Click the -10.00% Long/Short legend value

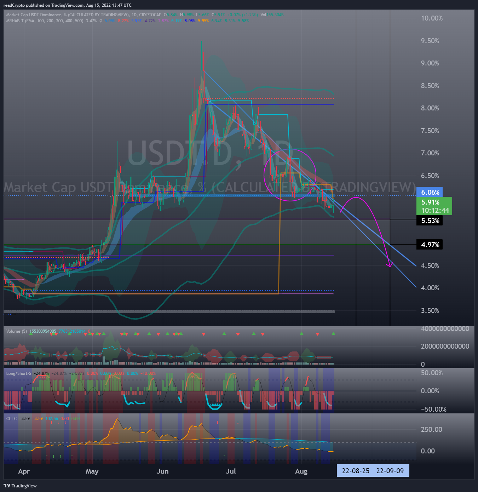(x=148, y=373)
